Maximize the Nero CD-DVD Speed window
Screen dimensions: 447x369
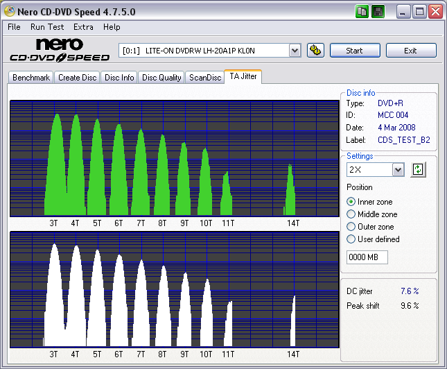pos(419,12)
